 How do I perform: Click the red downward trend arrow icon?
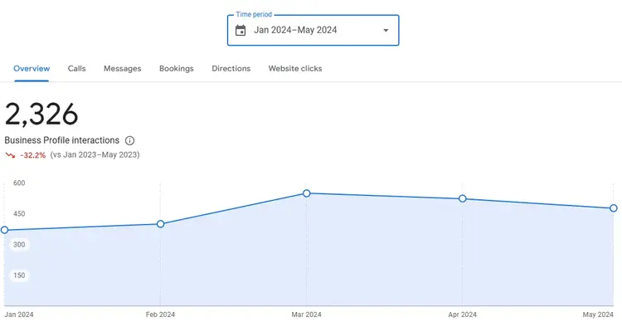coord(10,155)
